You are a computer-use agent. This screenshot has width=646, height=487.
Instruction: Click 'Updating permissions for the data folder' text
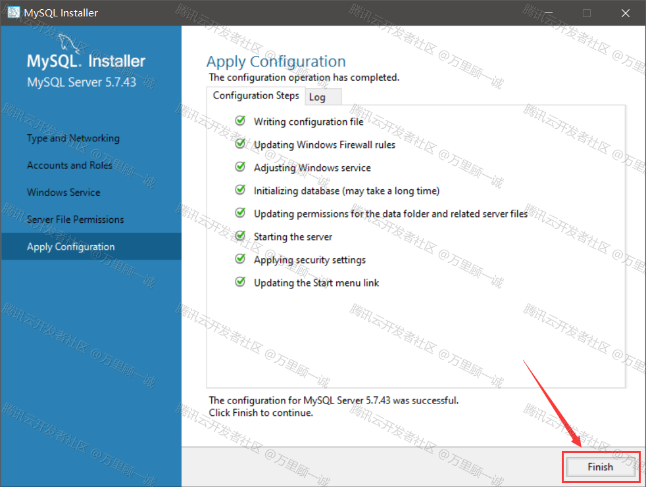[x=391, y=214]
